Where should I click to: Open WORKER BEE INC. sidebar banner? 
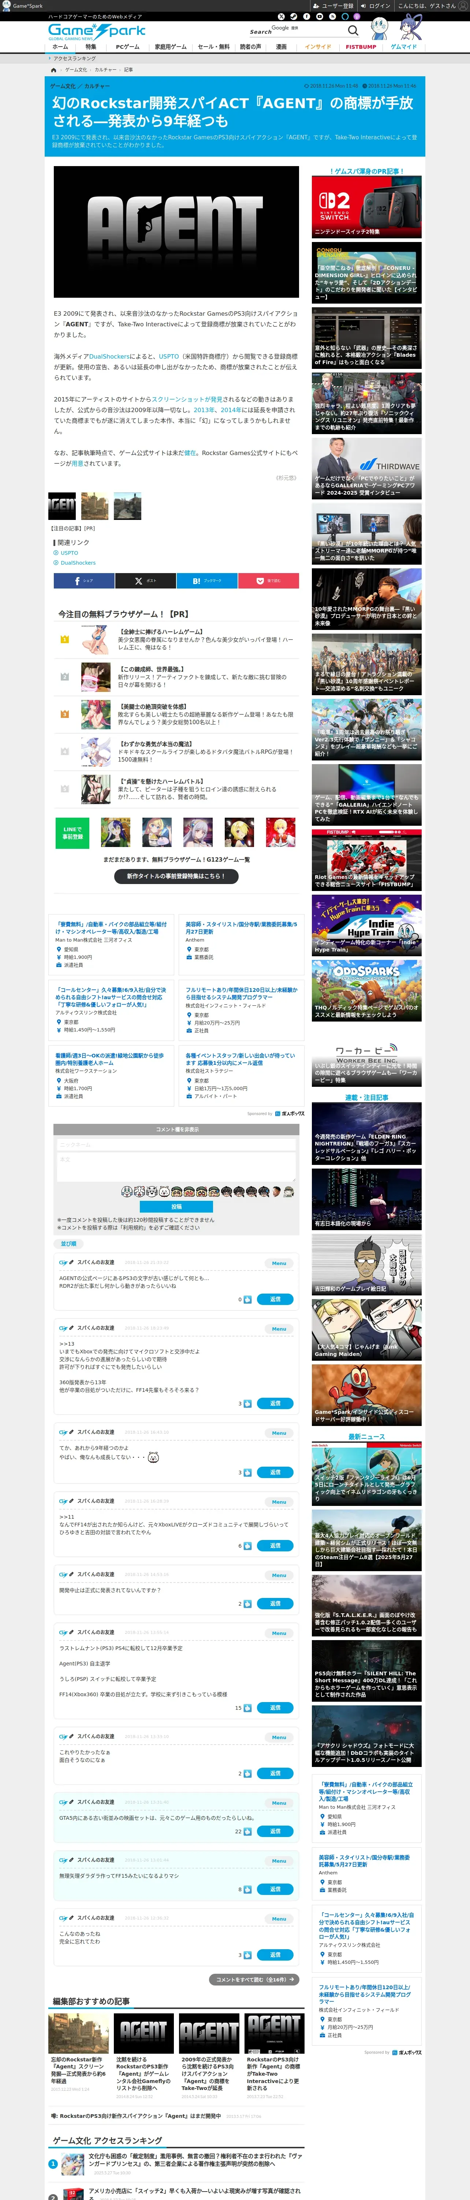click(366, 1056)
